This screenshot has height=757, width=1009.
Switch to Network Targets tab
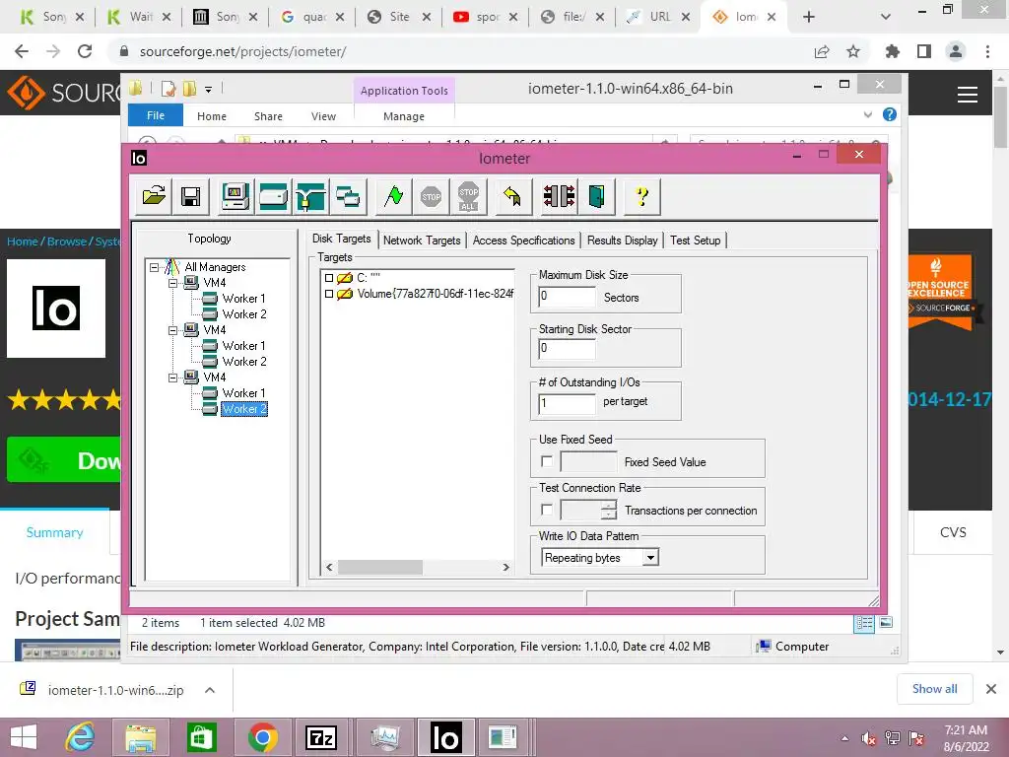coord(422,241)
